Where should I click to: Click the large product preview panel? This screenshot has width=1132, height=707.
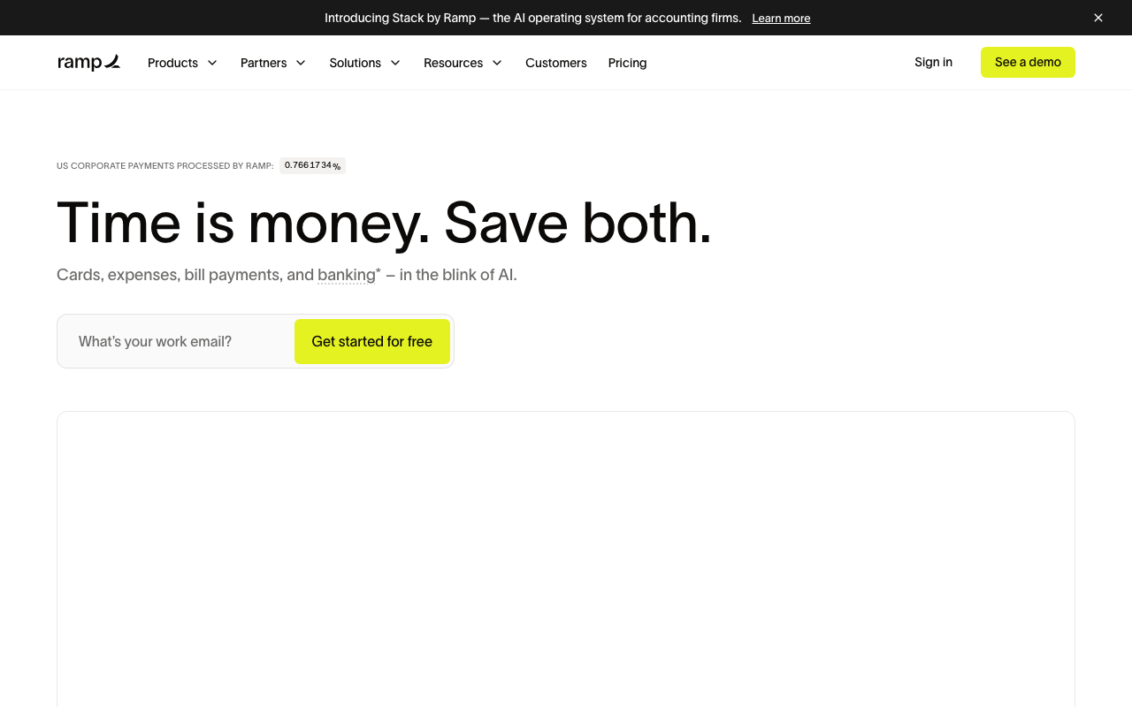566,559
